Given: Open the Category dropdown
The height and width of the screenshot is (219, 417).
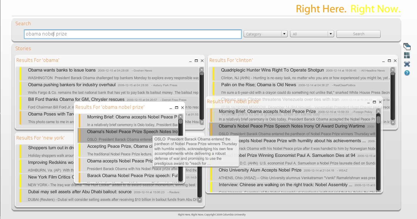Looking at the screenshot, I should (x=265, y=34).
